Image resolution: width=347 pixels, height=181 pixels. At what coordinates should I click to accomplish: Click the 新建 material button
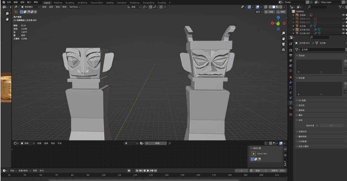(157, 143)
